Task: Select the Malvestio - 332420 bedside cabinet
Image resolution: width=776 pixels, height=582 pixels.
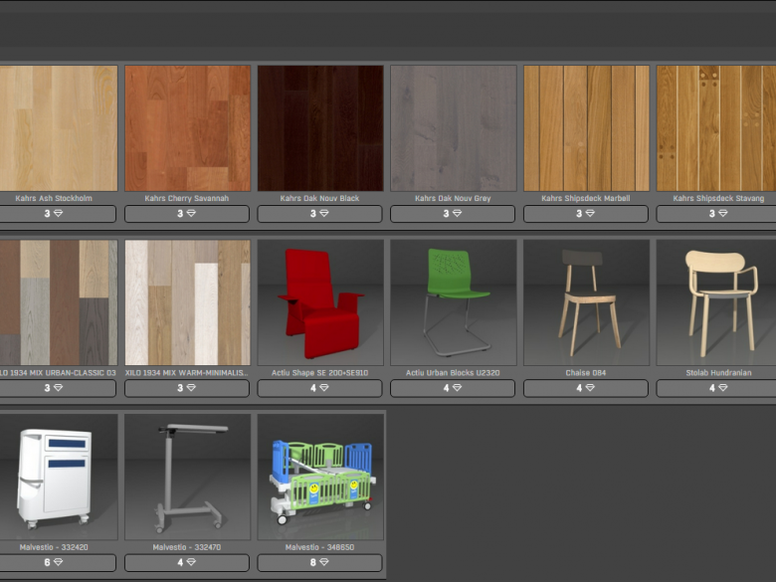Action: click(x=59, y=478)
